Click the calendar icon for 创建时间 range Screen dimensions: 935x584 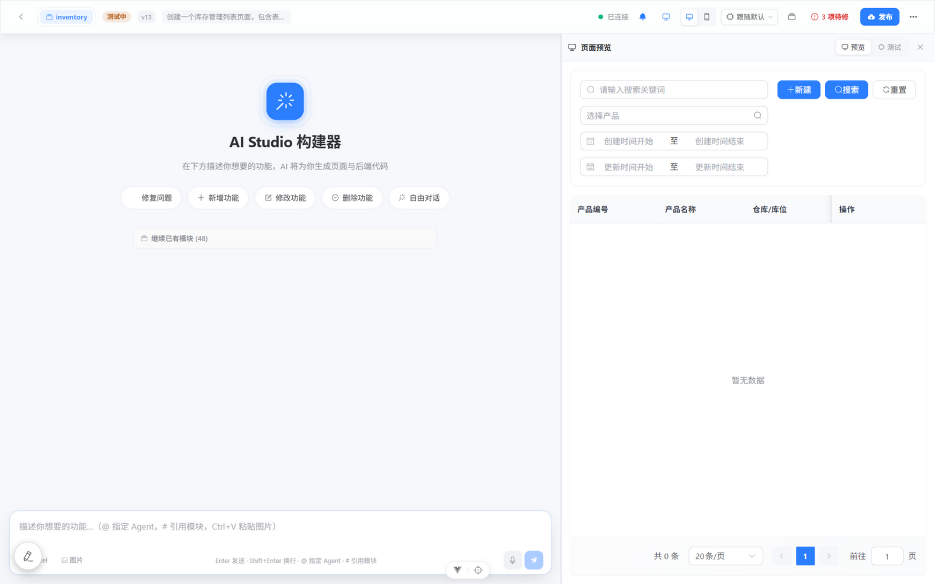coord(590,141)
